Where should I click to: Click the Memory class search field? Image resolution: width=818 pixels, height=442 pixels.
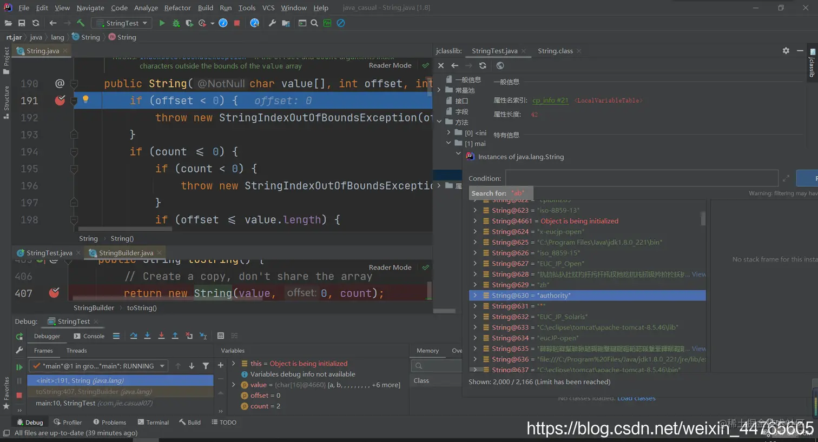(437, 366)
